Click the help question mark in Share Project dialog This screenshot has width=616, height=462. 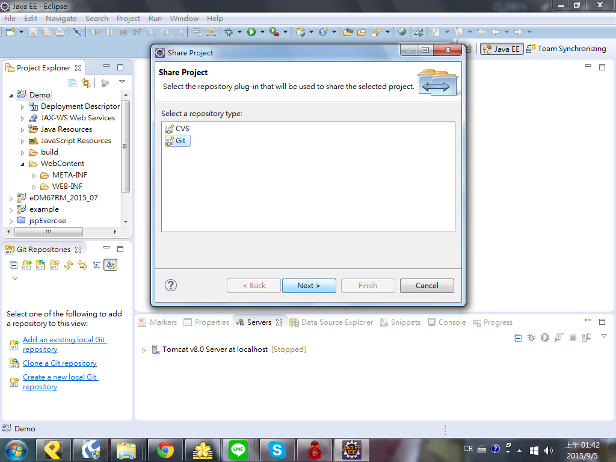pyautogui.click(x=170, y=285)
